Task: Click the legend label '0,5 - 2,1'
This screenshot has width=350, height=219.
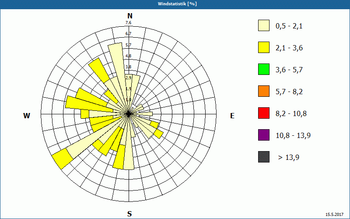Action: click(289, 26)
